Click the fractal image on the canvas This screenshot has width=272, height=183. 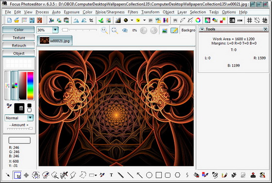pos(116,108)
